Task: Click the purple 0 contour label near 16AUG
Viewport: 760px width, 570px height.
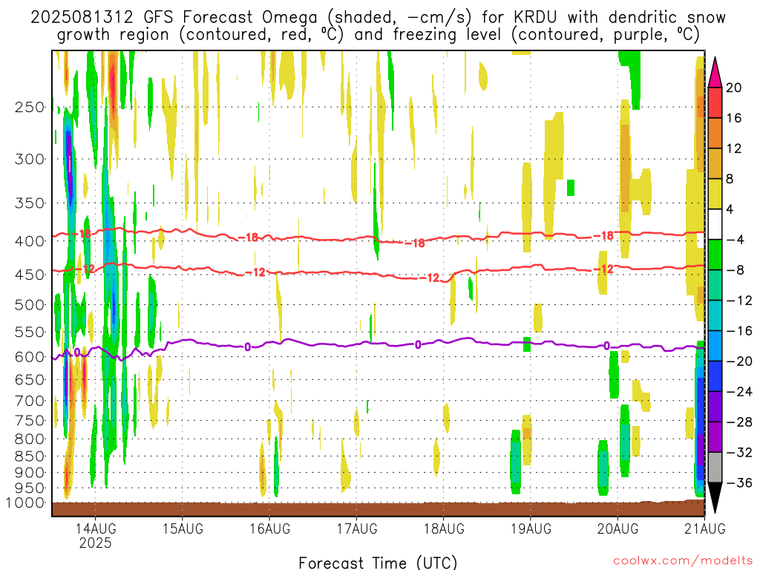Action: point(248,347)
